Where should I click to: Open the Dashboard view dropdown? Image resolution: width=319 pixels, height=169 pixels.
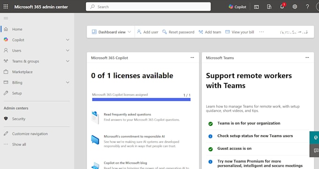[111, 32]
